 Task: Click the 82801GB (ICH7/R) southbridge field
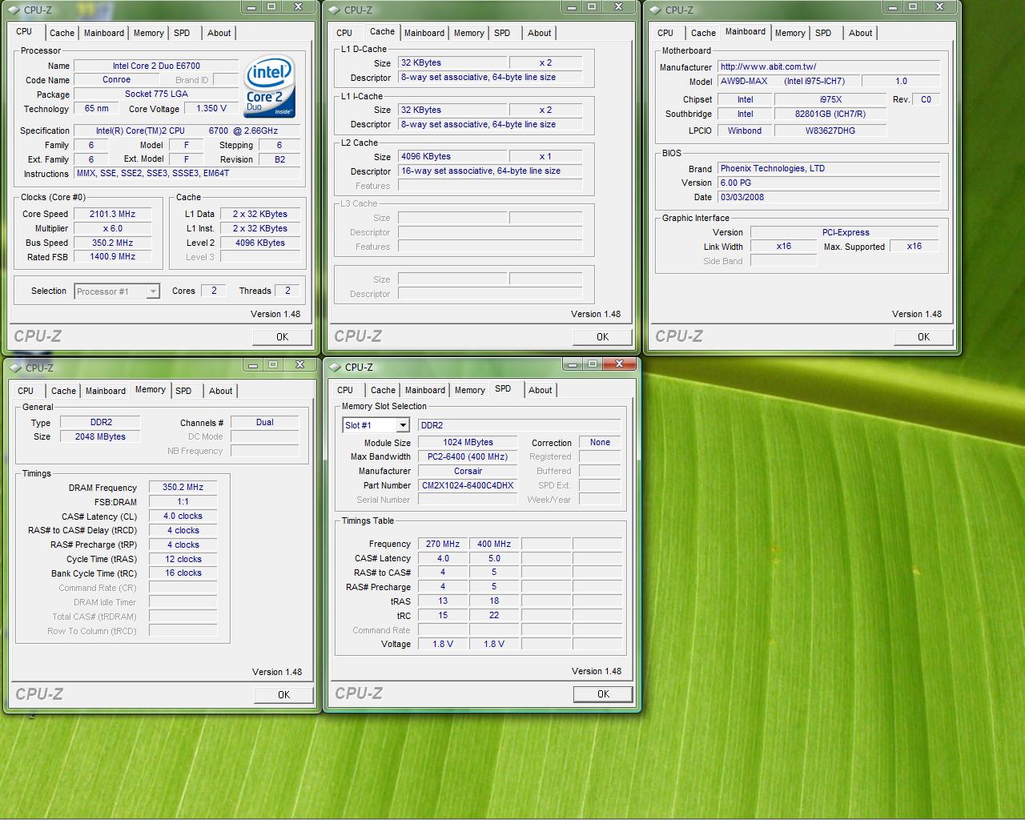(x=830, y=114)
